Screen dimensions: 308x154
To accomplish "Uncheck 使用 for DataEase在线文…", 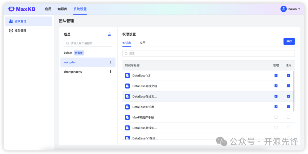I will pos(289,96).
